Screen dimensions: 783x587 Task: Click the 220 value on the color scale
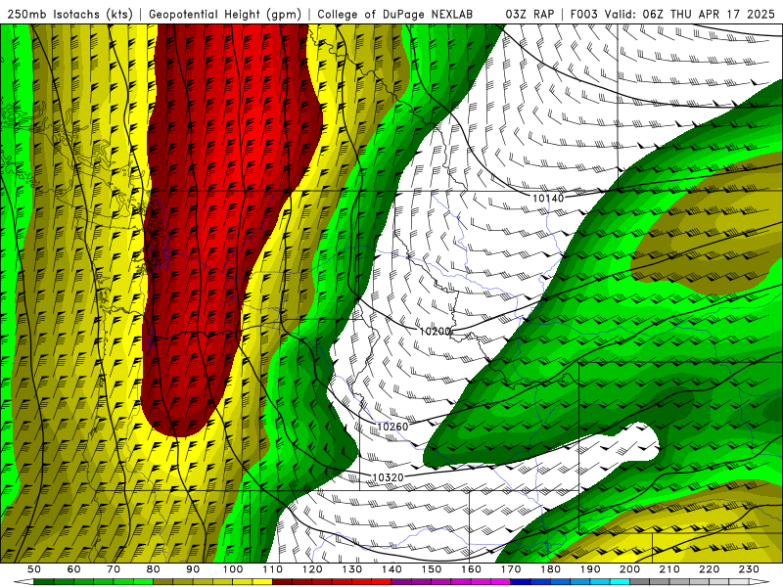(x=709, y=569)
